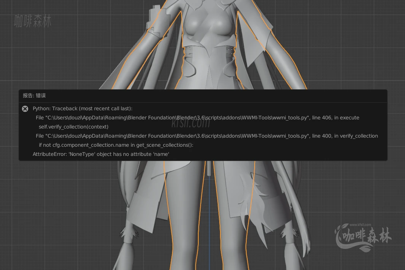Screen dimensions: 405x270
Task: Click the 'self.verify_collection(context)' line
Action: (73, 127)
